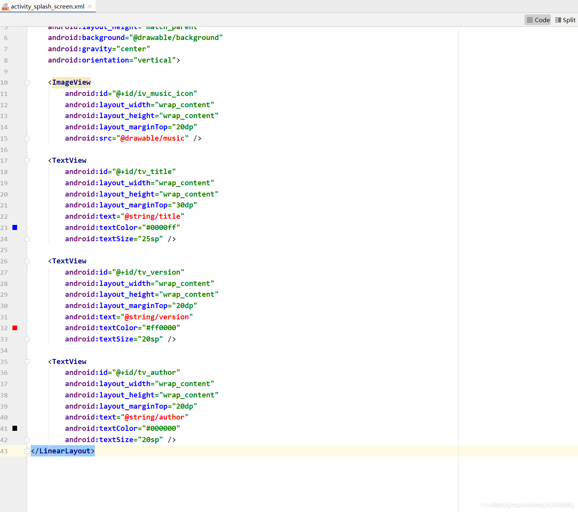Viewport: 578px width, 512px height.
Task: Click the closing </LinearLayout> tag
Action: (x=63, y=451)
